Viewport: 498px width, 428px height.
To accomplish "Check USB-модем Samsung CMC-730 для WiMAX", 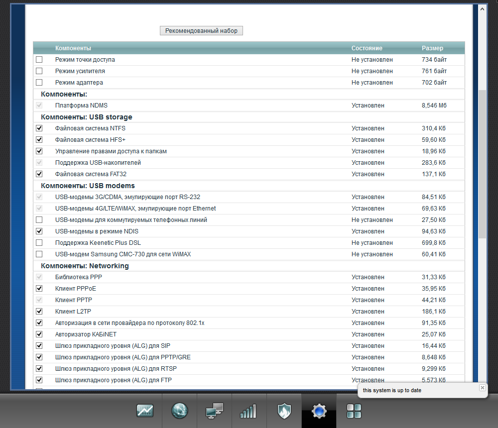I will 39,254.
